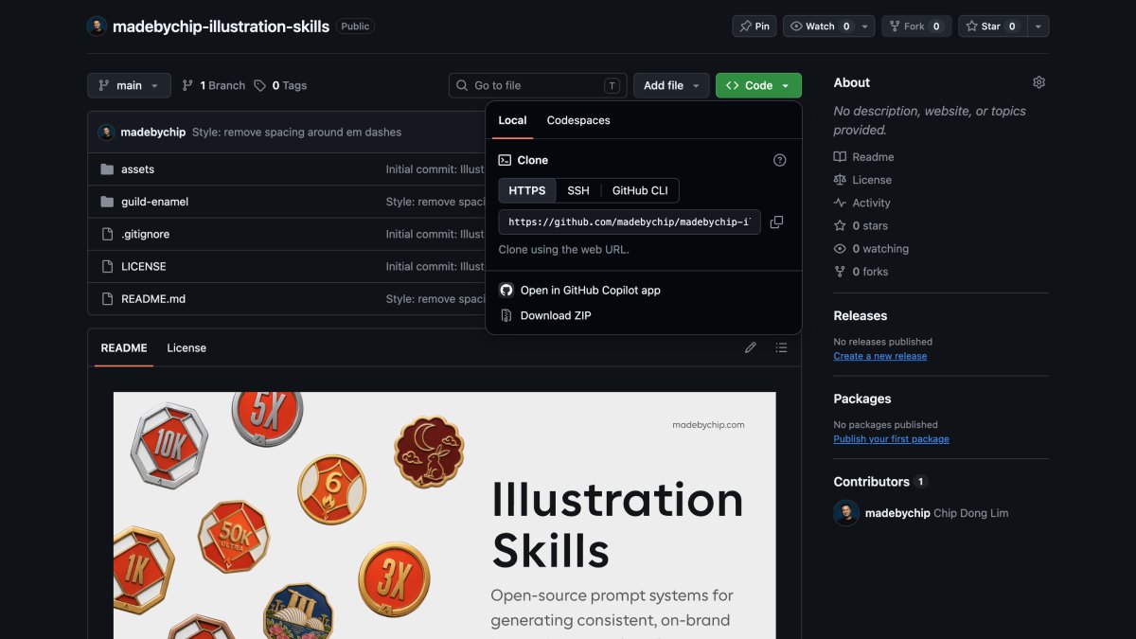View 0 forks link
This screenshot has width=1136, height=639.
pyautogui.click(x=861, y=271)
